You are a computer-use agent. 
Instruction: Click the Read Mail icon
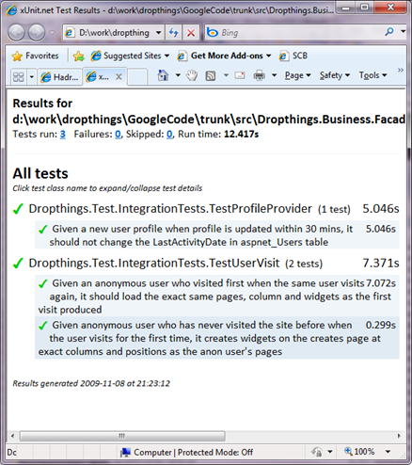[x=240, y=75]
